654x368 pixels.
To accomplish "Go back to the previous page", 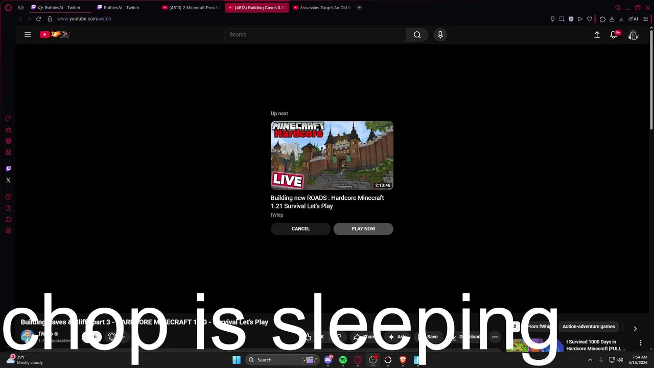I will pos(20,19).
